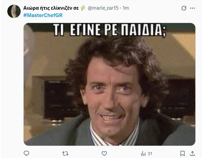Click the #MasterChefGR hashtag

[x=43, y=15]
